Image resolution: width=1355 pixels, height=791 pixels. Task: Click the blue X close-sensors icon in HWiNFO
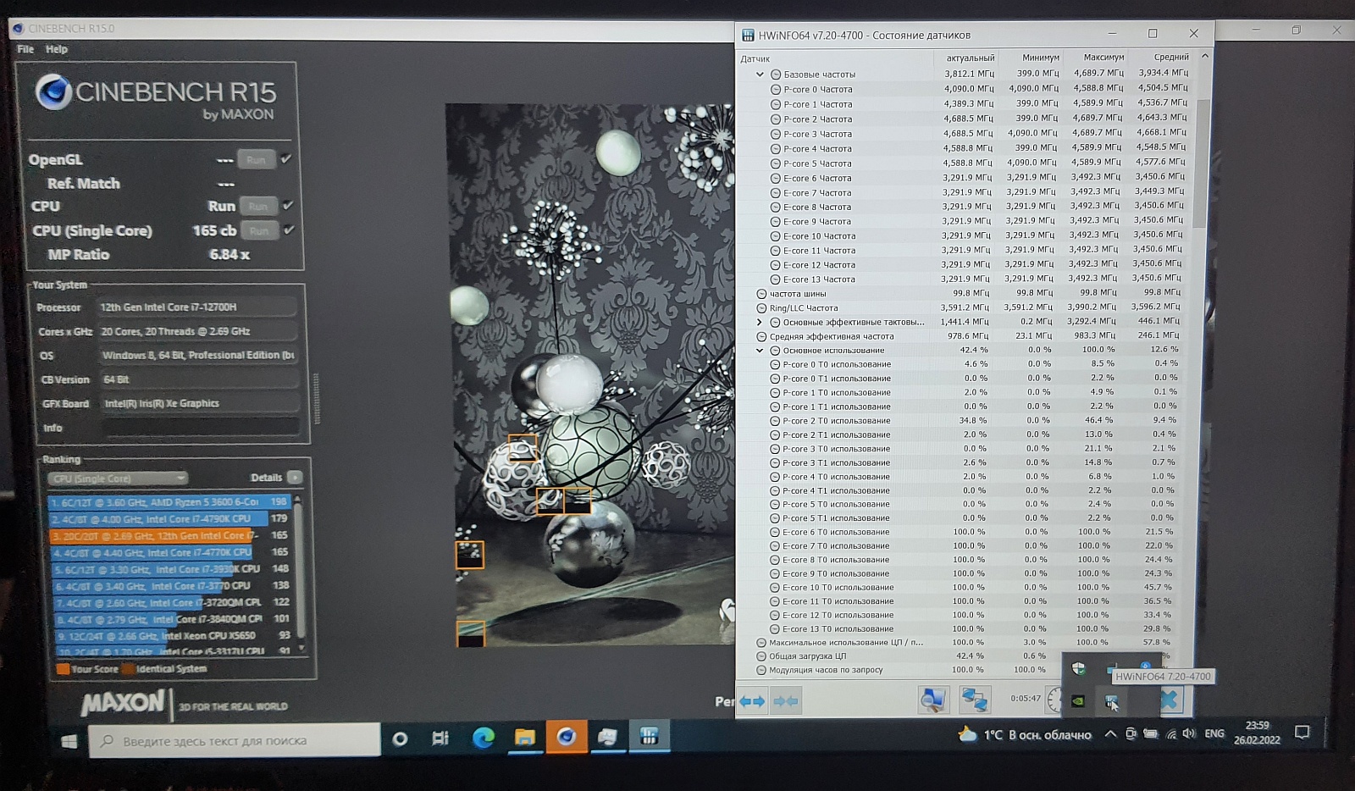pos(1170,700)
